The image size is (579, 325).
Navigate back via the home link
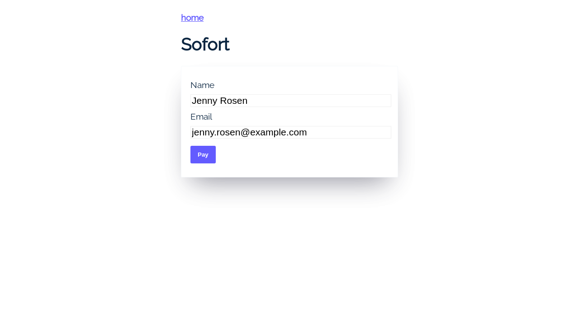click(192, 18)
